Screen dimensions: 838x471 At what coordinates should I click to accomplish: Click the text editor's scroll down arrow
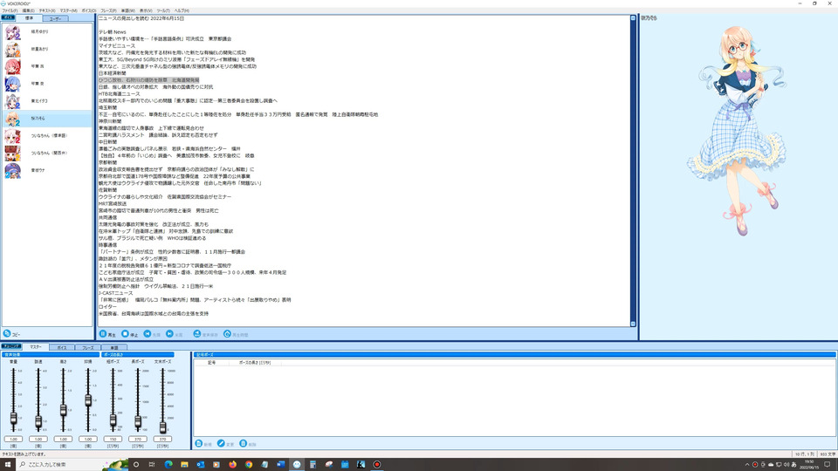[x=634, y=324]
